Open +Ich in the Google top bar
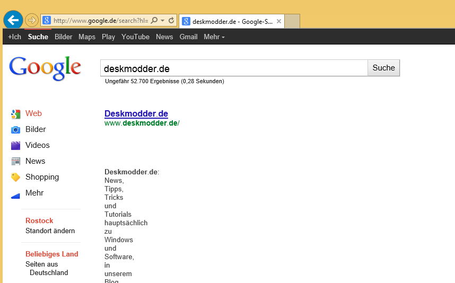The image size is (455, 283). click(x=14, y=37)
